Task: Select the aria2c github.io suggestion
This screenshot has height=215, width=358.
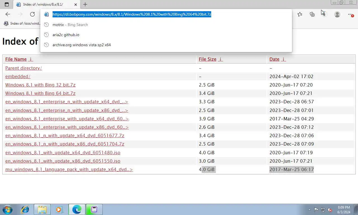Action: pos(166,35)
